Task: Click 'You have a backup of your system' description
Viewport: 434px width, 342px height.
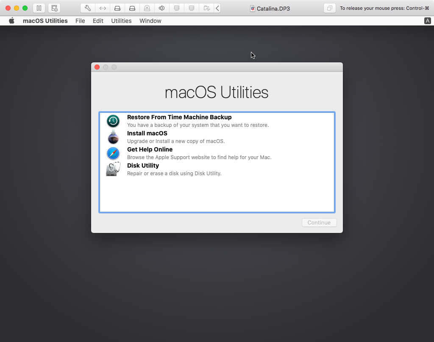Action: pyautogui.click(x=198, y=125)
